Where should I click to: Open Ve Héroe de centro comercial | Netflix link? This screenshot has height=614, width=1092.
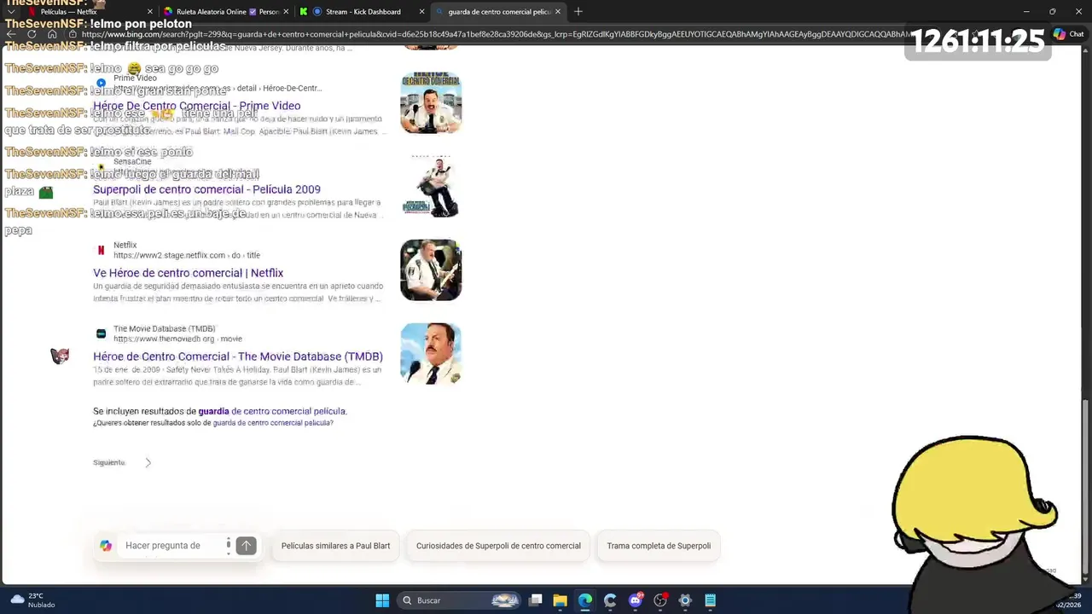coord(188,273)
